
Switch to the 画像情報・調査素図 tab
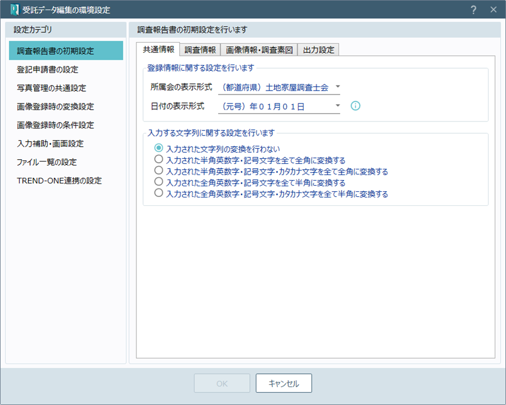(x=259, y=50)
